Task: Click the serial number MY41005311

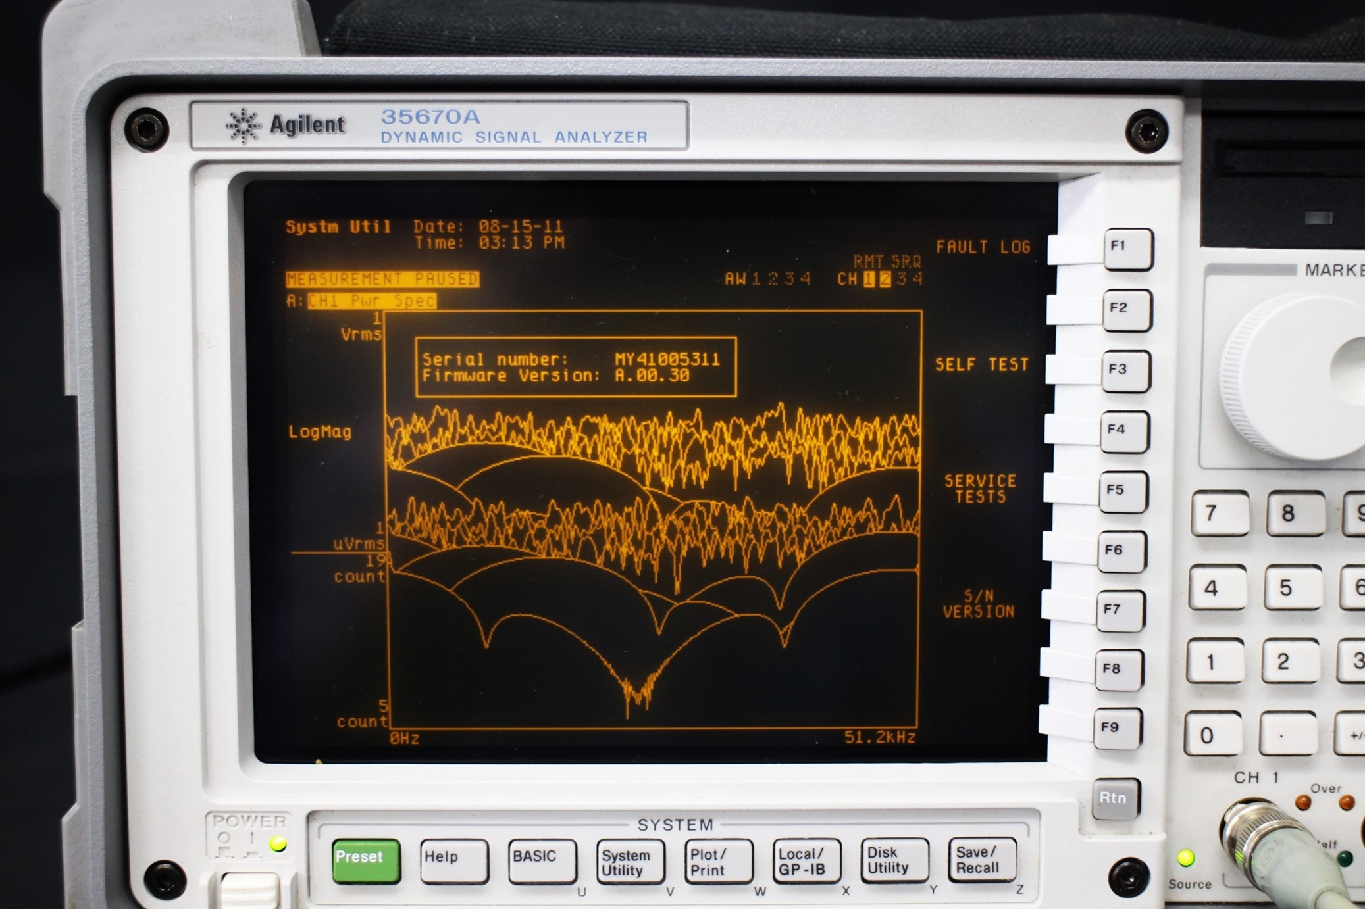Action: point(667,359)
